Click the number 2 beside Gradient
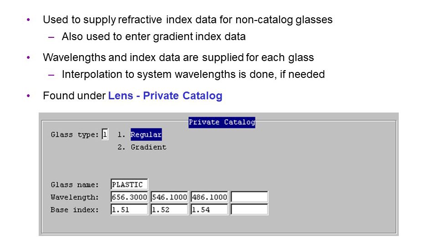This screenshot has width=437, height=246. [x=121, y=147]
